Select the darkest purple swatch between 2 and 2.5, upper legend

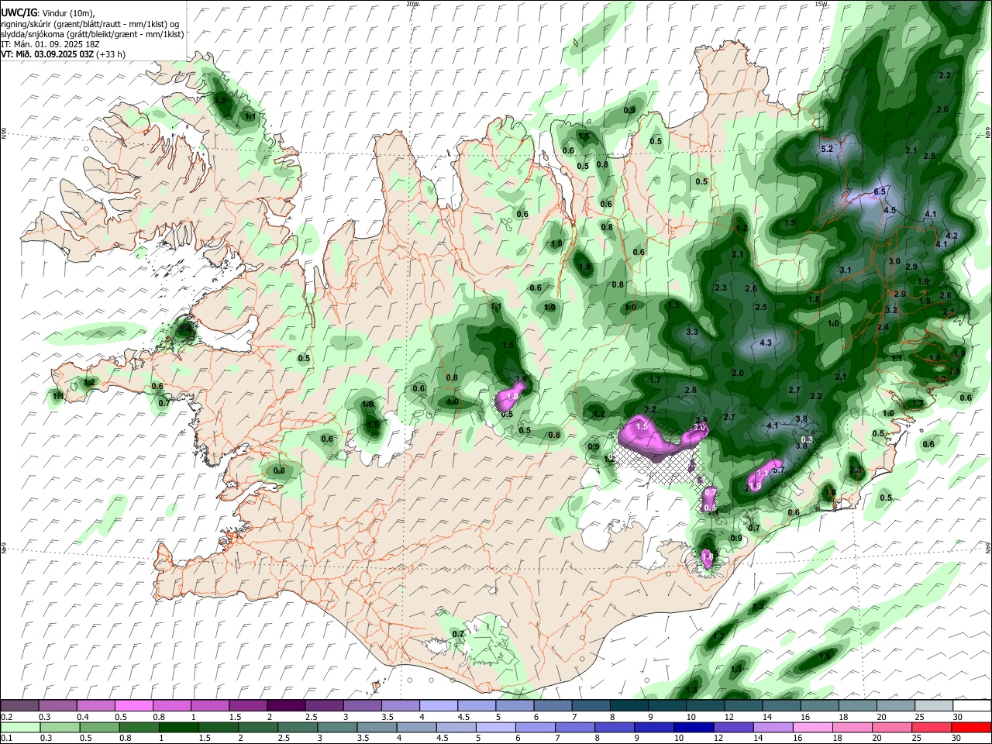[x=286, y=705]
